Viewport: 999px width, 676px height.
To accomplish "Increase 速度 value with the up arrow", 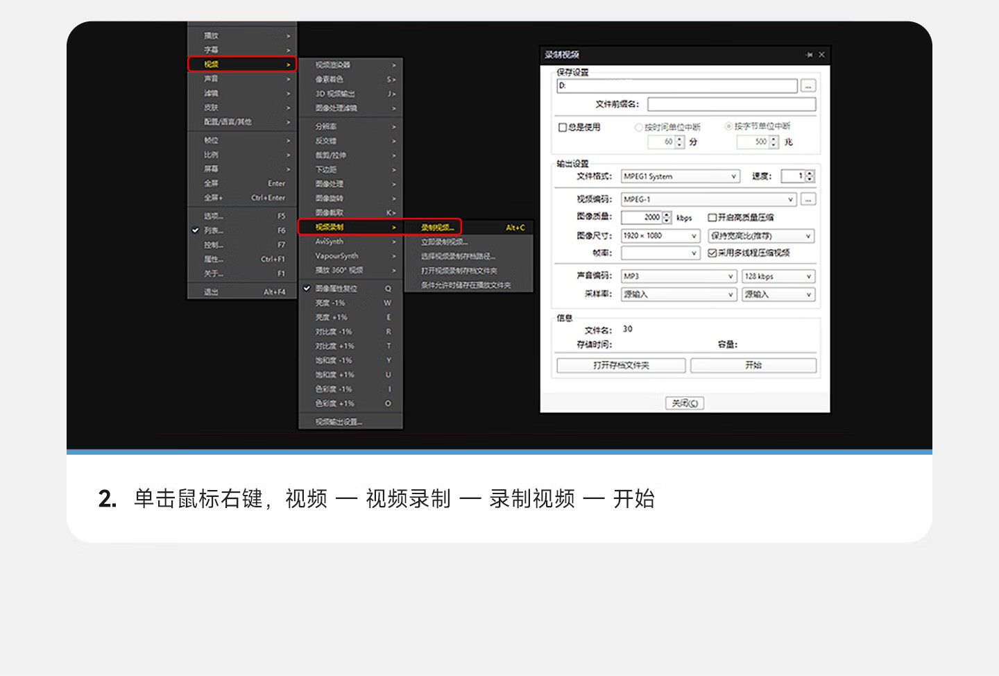I will click(x=810, y=174).
